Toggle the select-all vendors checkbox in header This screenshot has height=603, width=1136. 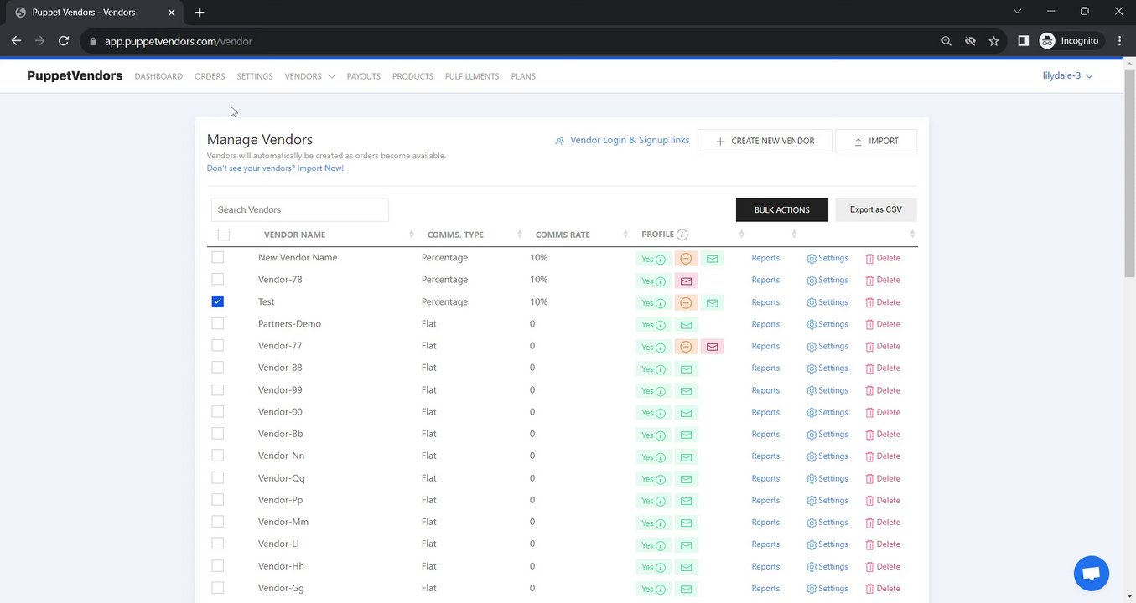(x=223, y=234)
